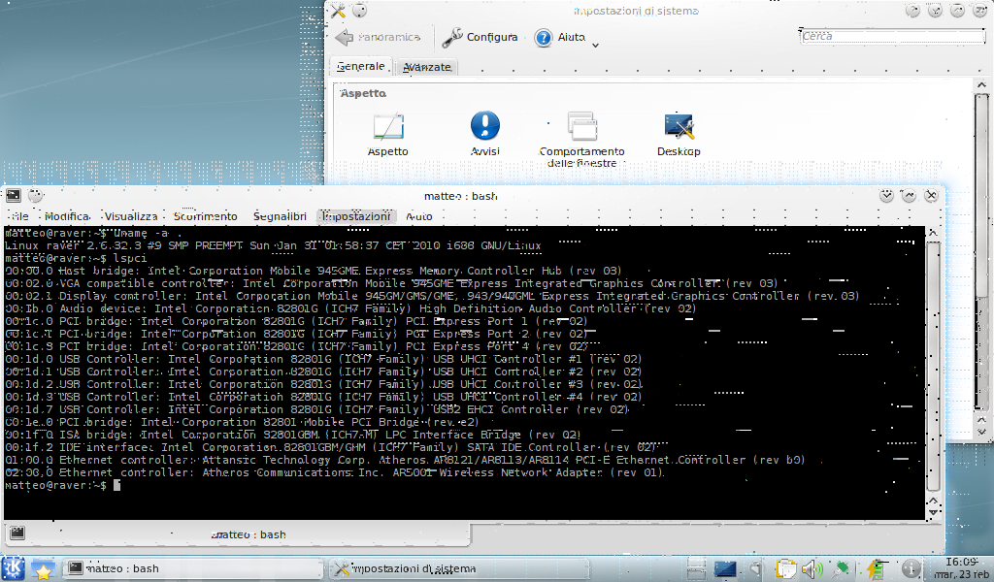Select the Generale tab

[x=361, y=67]
